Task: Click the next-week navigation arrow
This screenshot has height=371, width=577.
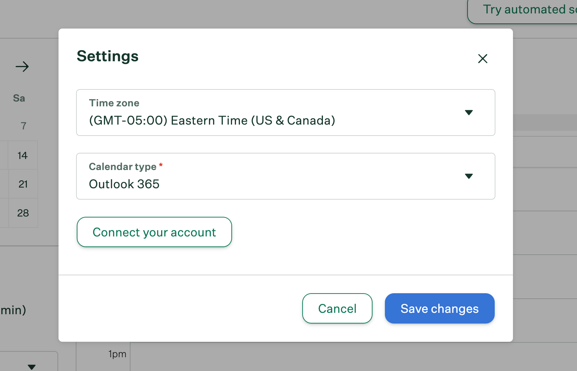Action: 22,66
